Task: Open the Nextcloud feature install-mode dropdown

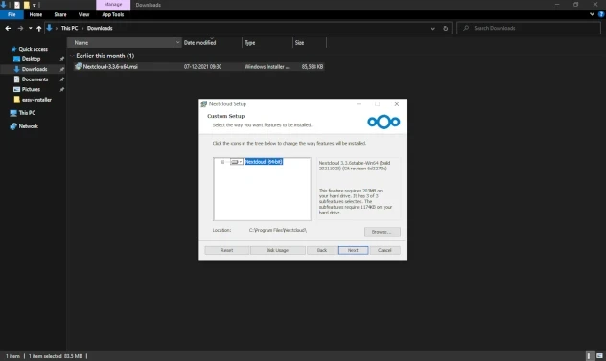Action: click(237, 162)
